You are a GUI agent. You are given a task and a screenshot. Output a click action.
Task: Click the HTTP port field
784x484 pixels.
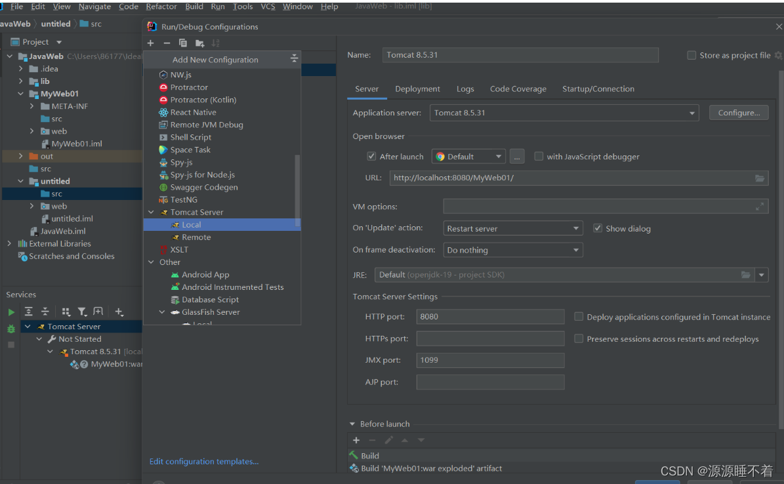490,317
